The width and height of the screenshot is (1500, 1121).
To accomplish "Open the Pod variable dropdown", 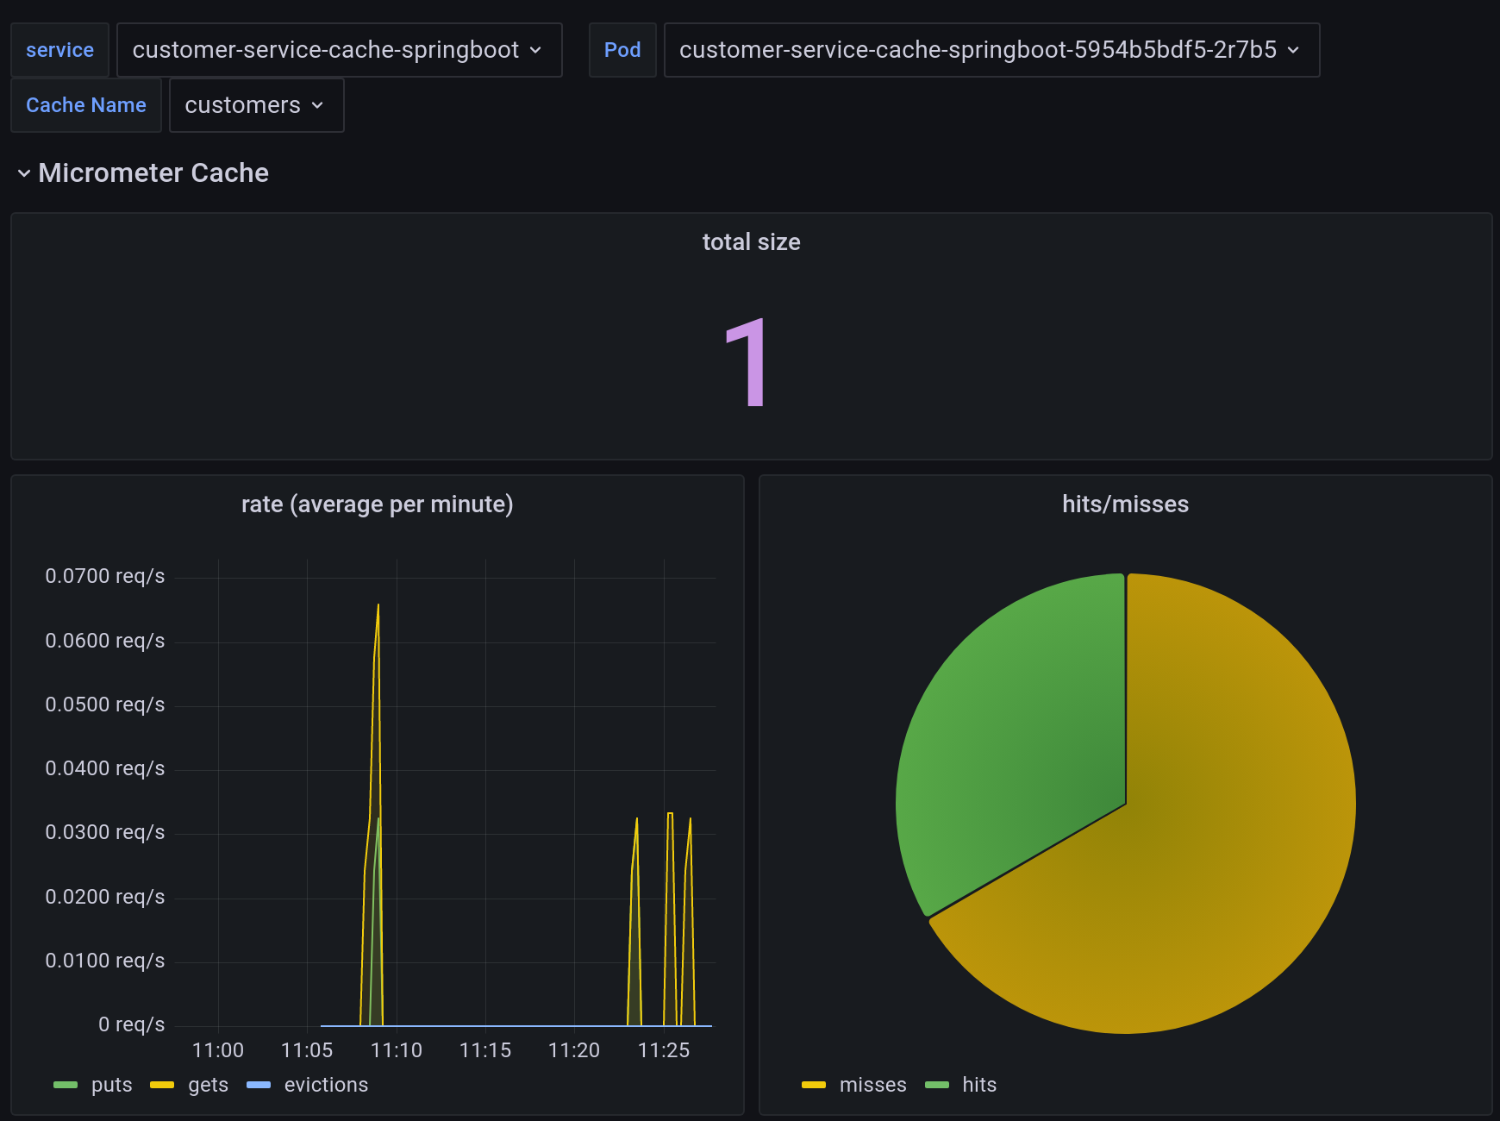I will [991, 50].
